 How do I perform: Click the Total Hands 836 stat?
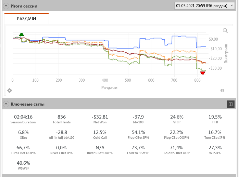62,119
